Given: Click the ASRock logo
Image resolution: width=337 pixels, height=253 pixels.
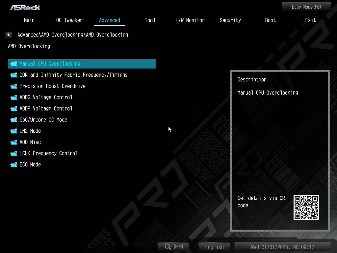Looking at the screenshot, I should 25,7.
